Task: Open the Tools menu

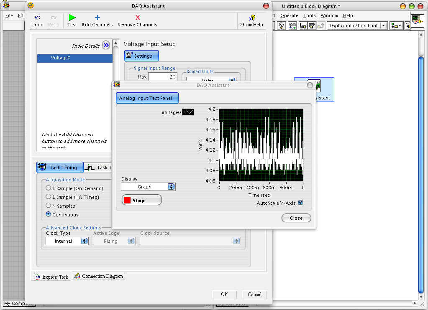Action: tap(309, 15)
